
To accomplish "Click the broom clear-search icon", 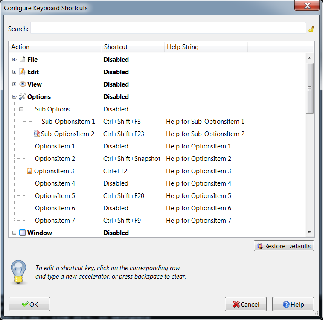I will (311, 29).
